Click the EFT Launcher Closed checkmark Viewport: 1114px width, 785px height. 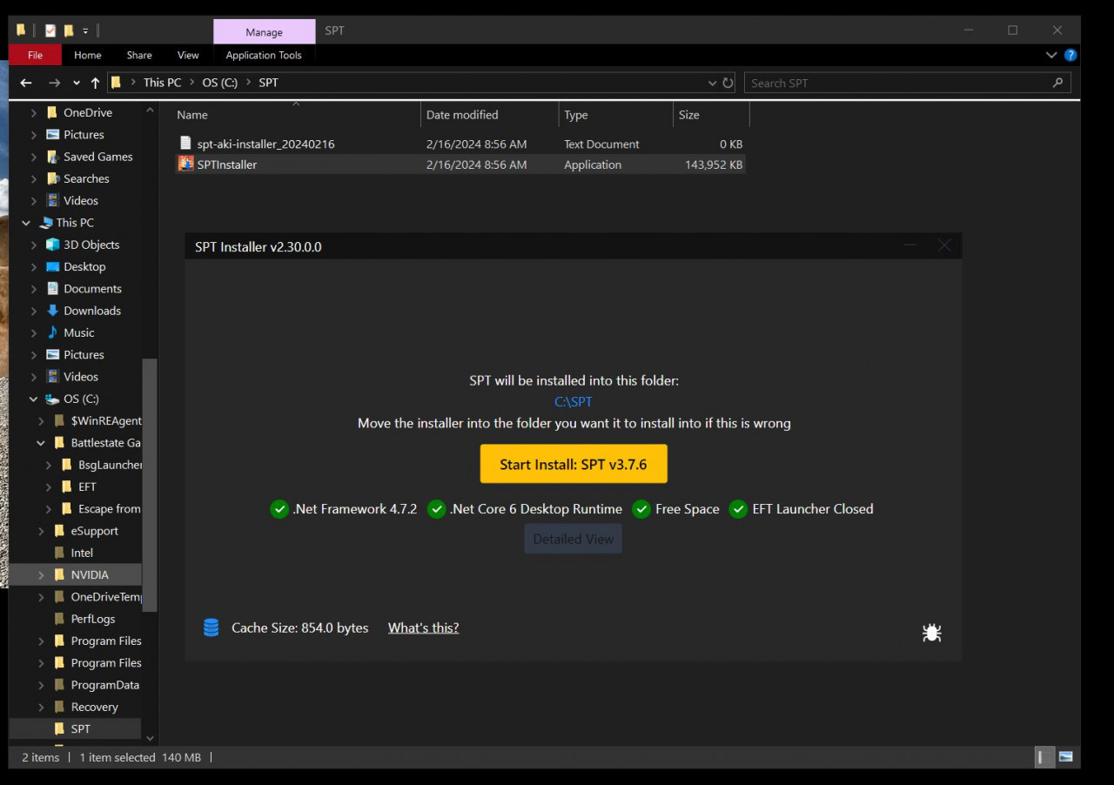(738, 509)
